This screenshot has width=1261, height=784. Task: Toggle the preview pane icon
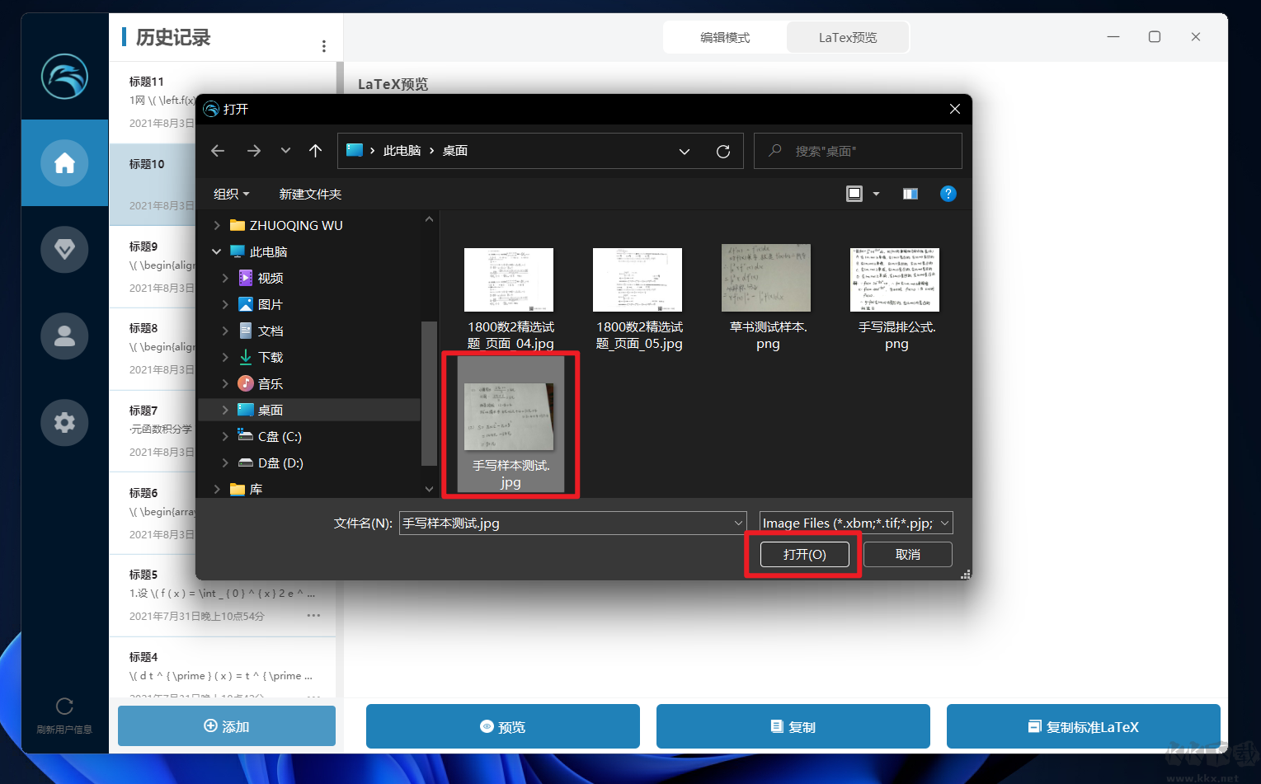910,194
